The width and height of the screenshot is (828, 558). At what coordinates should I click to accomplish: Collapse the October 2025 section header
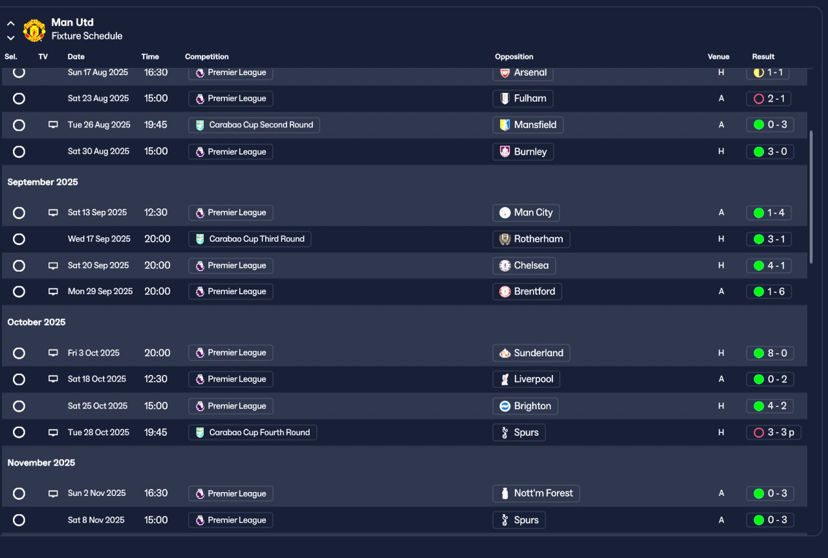(x=37, y=322)
